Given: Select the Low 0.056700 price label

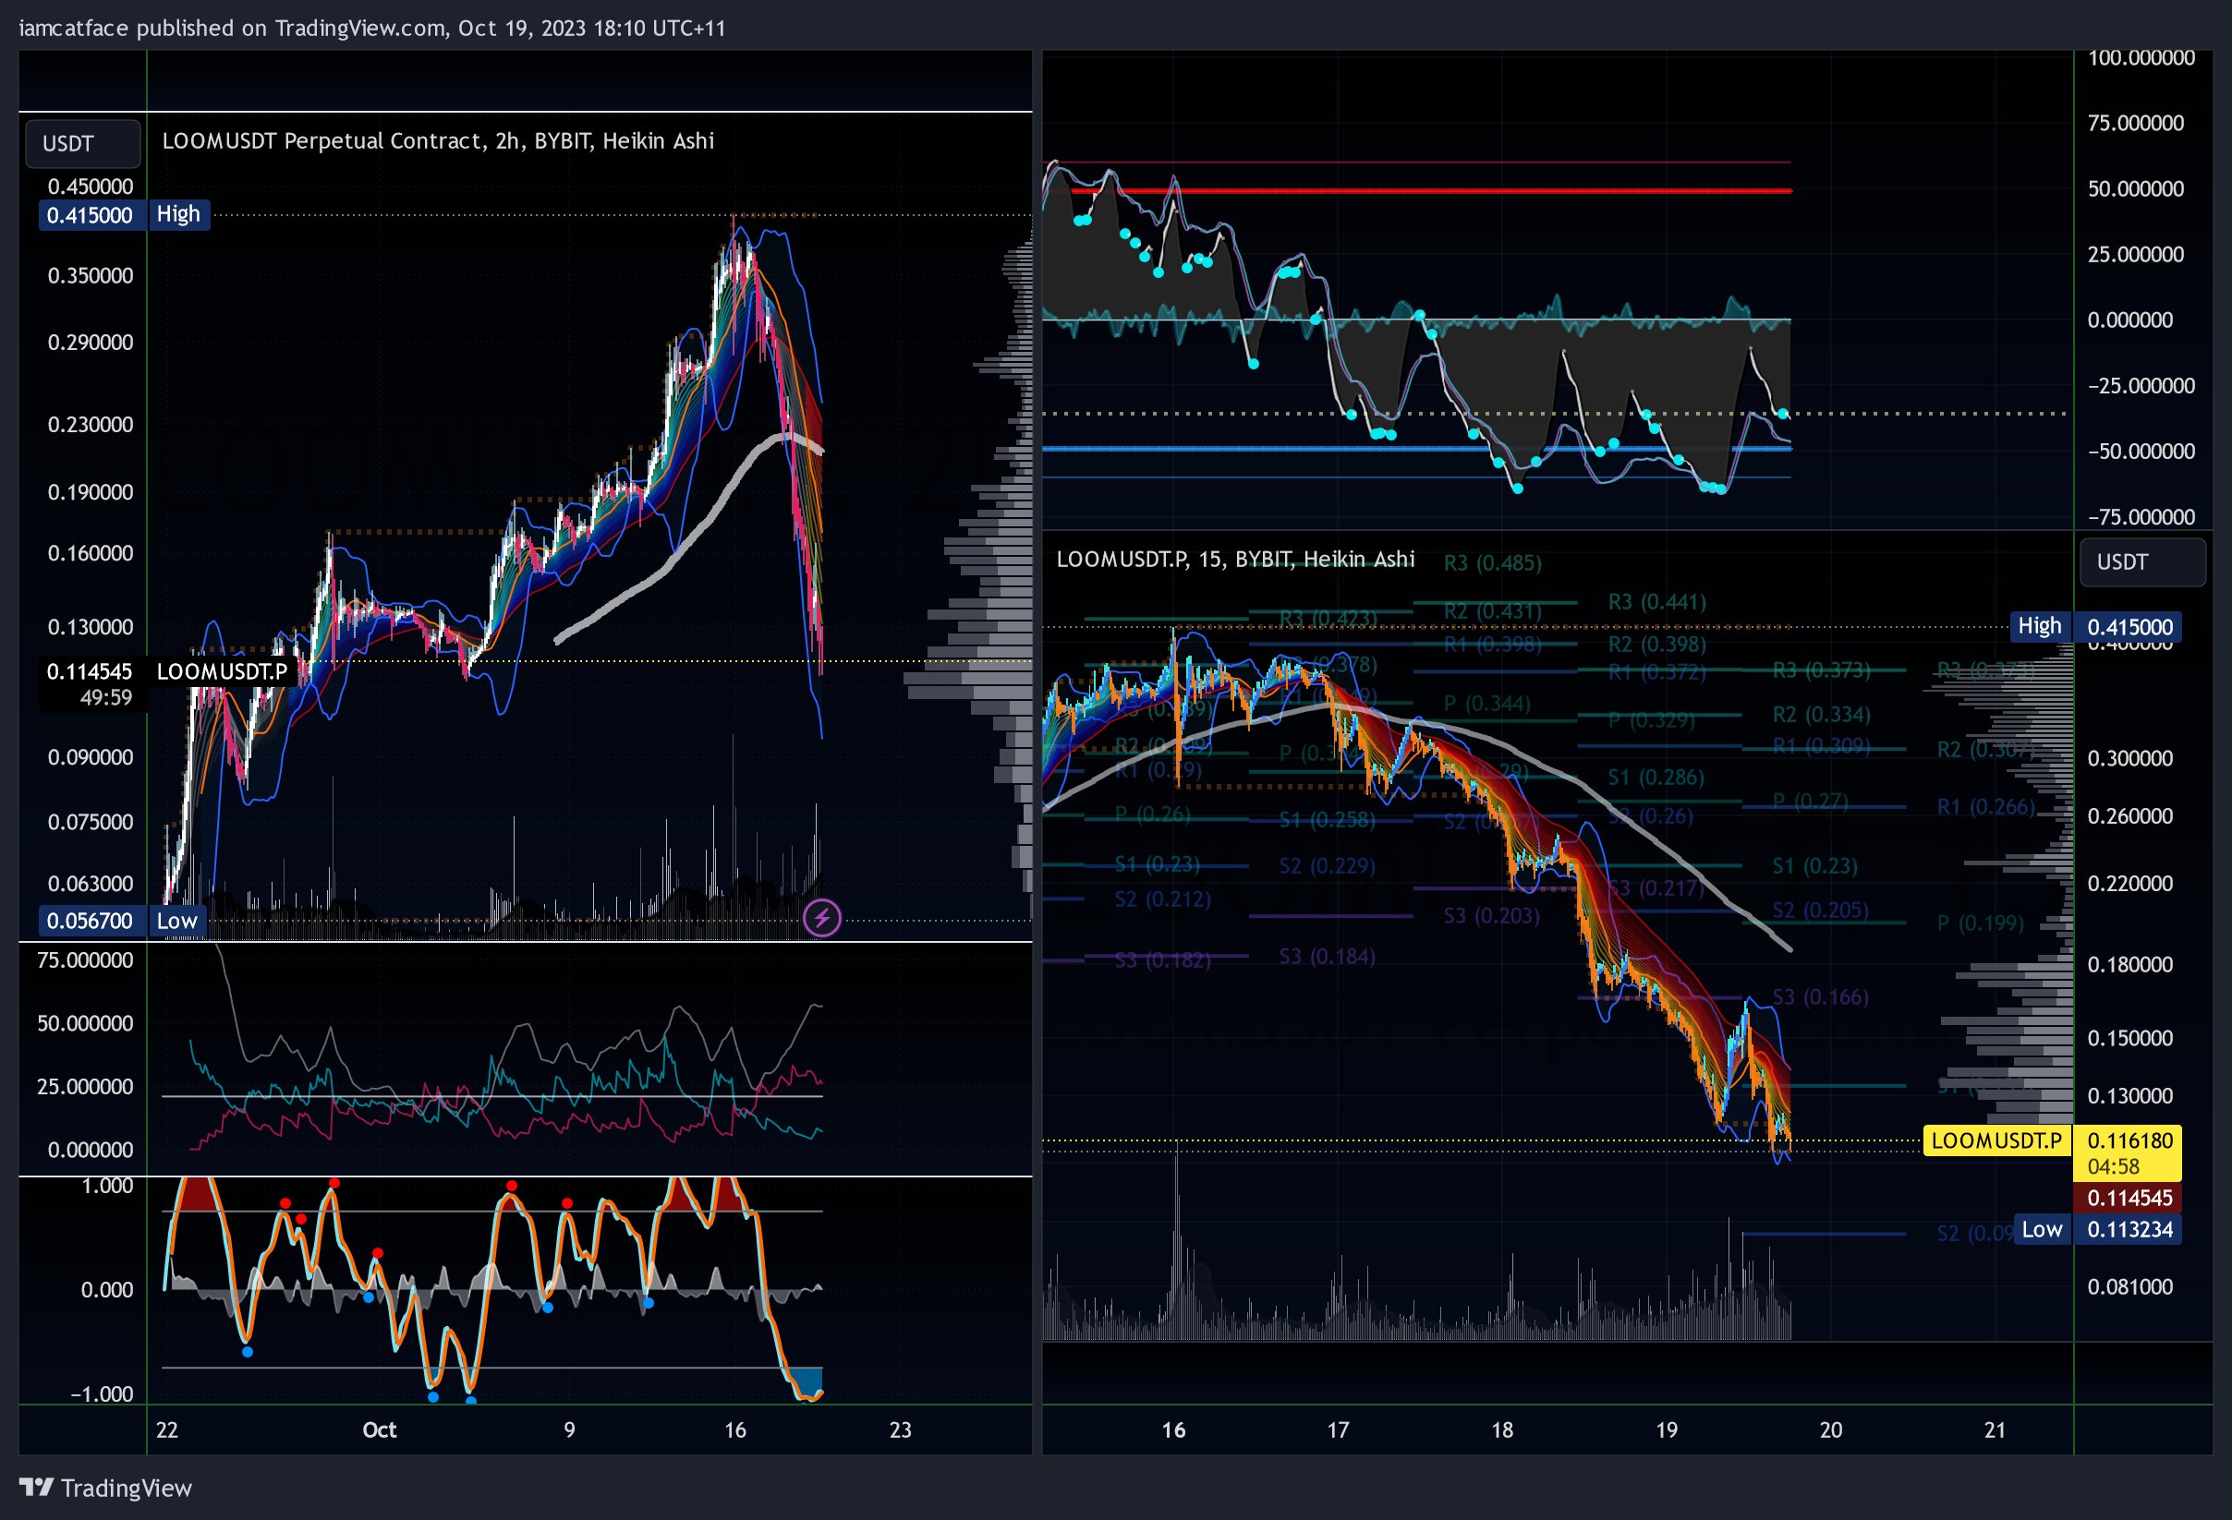Looking at the screenshot, I should click(x=122, y=920).
